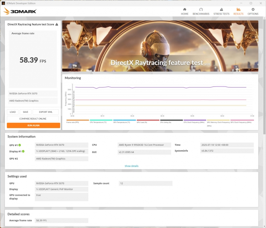
Task: Click the LOAD button
Action: tap(13, 112)
